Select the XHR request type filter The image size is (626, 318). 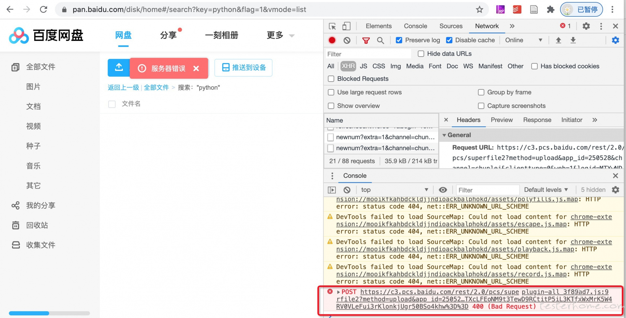tap(348, 66)
